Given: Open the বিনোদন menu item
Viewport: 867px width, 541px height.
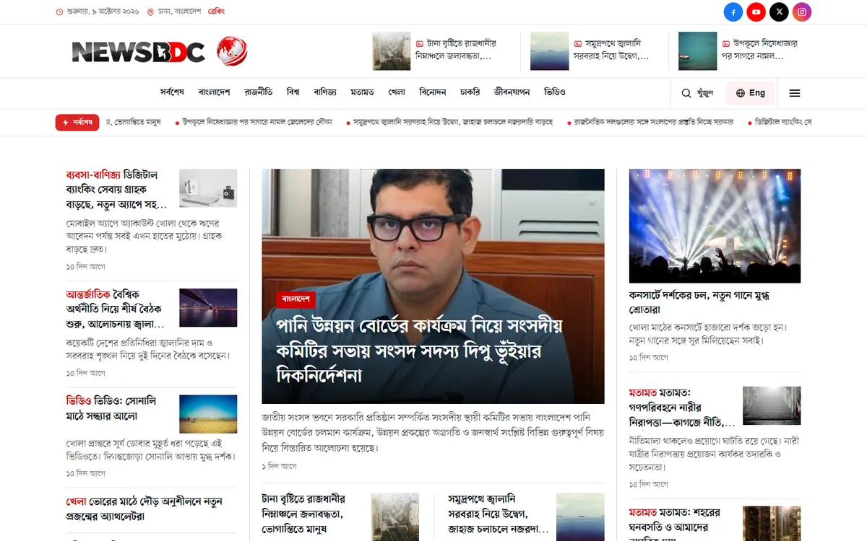Looking at the screenshot, I should (433, 92).
